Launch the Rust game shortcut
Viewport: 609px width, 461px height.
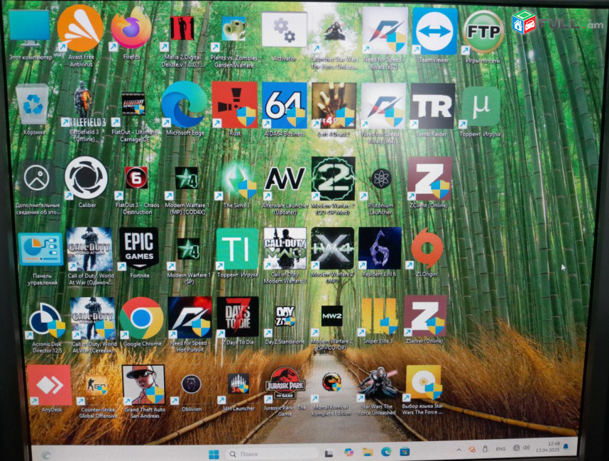235,105
